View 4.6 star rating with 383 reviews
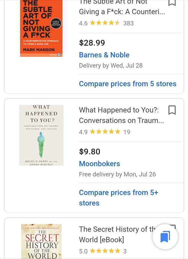Image resolution: width=188 pixels, height=259 pixels. pyautogui.click(x=106, y=23)
